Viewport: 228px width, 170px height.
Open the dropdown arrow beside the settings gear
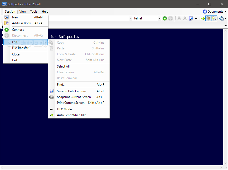point(226,18)
